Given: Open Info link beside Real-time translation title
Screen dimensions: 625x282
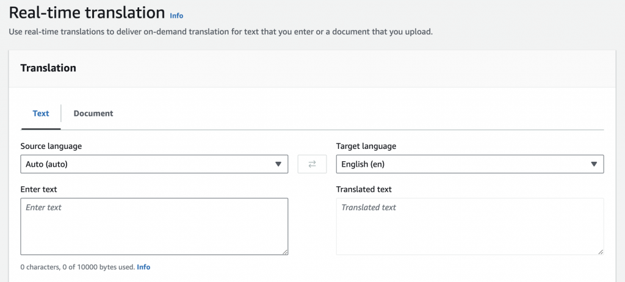Looking at the screenshot, I should (x=176, y=16).
